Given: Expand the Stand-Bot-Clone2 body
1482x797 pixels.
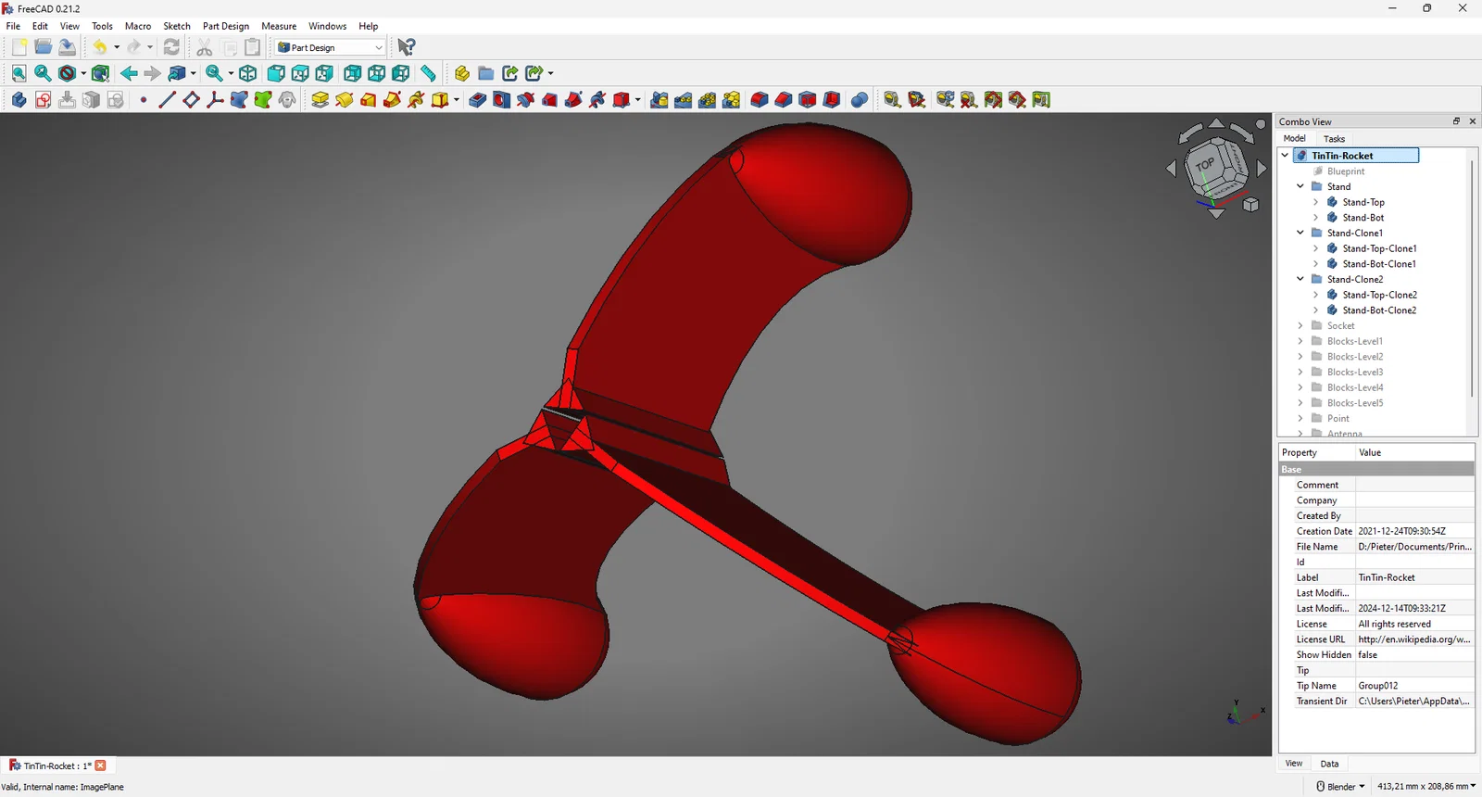Looking at the screenshot, I should click(x=1315, y=310).
